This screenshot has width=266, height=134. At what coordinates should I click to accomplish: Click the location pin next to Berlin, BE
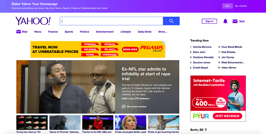coord(206,130)
